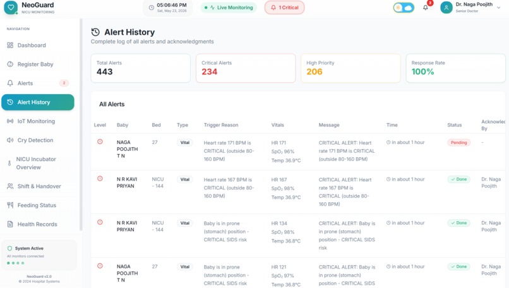Click the Time column header

(392, 125)
